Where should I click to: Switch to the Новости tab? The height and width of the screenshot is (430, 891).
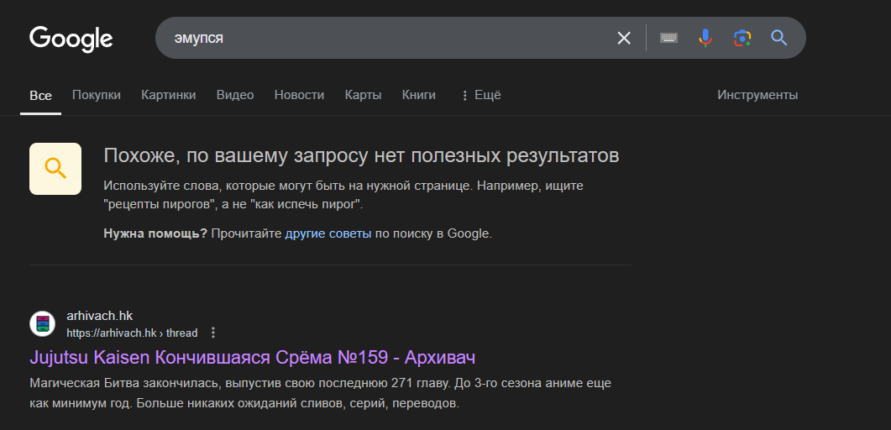pyautogui.click(x=299, y=95)
